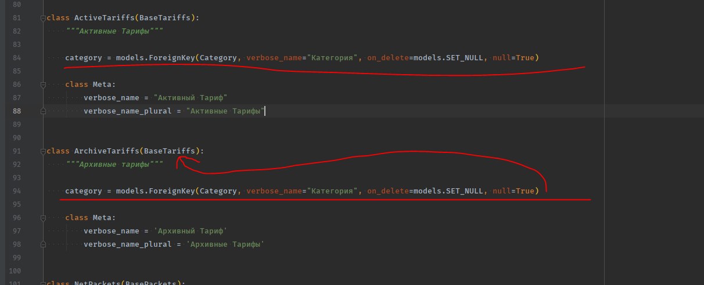Click verbose_name_plural on line 98
Screen dimensions: 704x285
pos(128,244)
